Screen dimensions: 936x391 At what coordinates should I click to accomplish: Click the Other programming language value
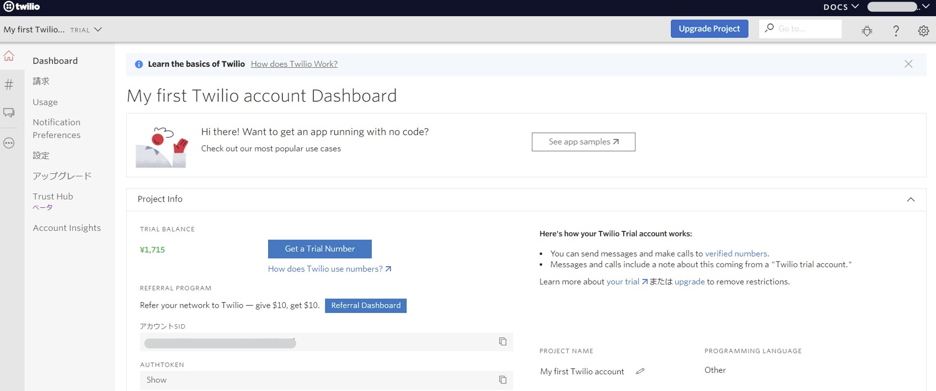pos(715,370)
